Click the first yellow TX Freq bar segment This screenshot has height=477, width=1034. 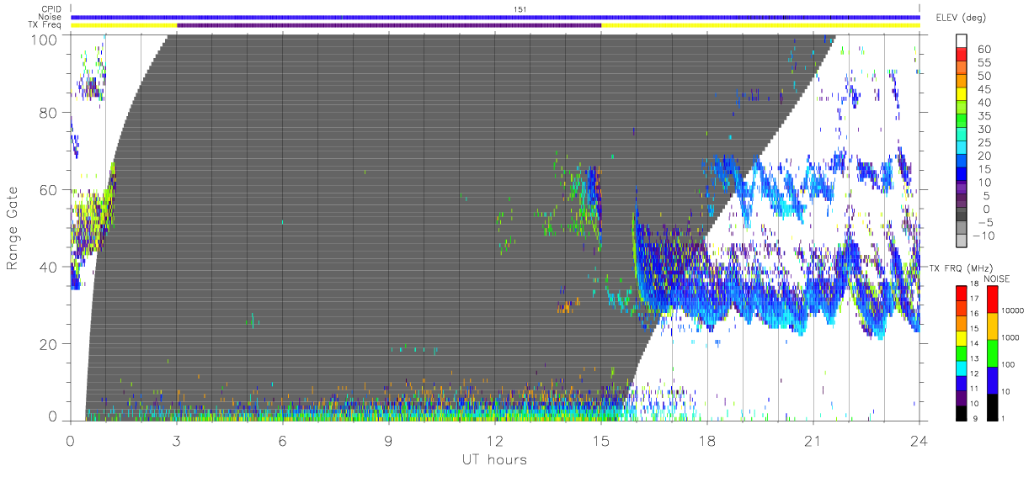coord(124,25)
